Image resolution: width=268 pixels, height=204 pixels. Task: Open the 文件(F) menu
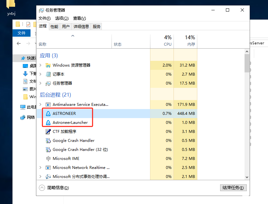[x=44, y=18]
